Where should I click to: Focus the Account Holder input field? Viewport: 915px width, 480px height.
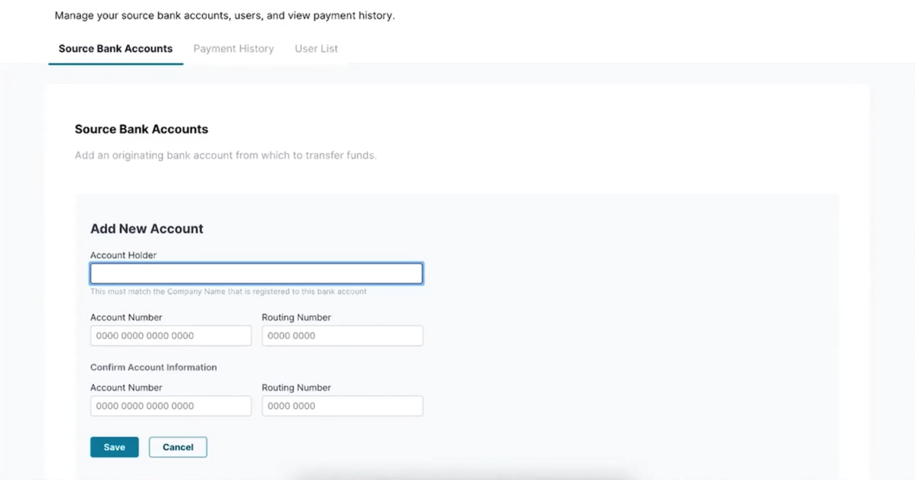pyautogui.click(x=256, y=274)
